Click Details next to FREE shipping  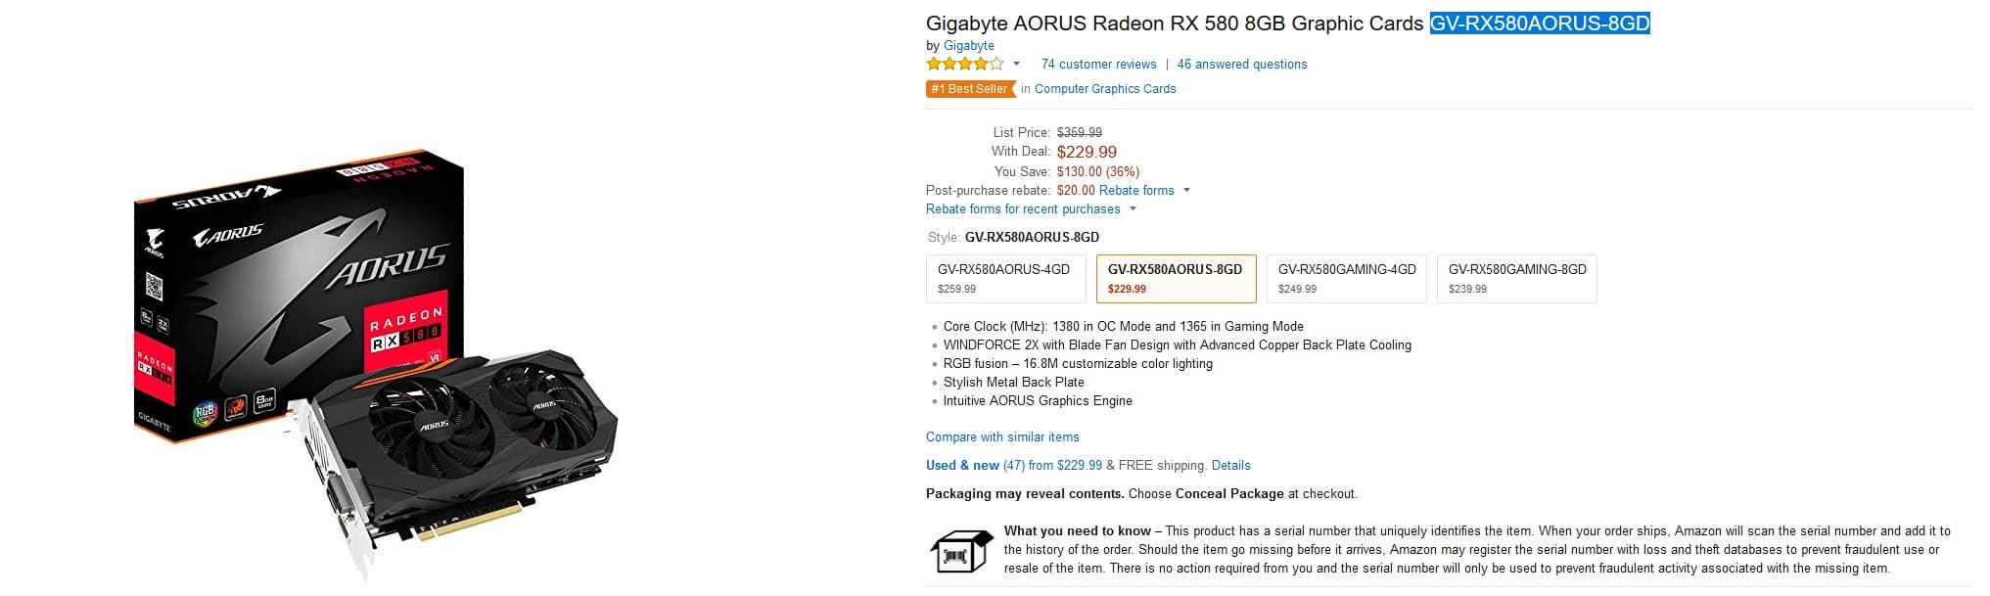click(x=1231, y=465)
